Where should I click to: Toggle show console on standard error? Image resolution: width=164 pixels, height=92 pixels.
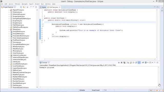[139, 63]
